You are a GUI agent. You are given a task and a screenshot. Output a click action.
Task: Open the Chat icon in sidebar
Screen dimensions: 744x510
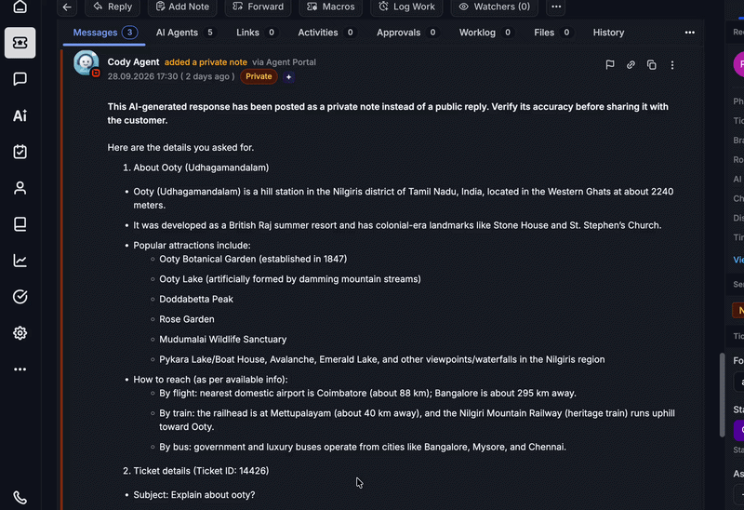click(x=20, y=79)
